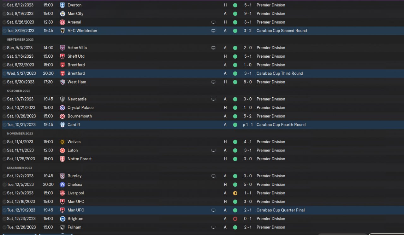Click orange draw indicator for Liverpool match

[x=235, y=193]
